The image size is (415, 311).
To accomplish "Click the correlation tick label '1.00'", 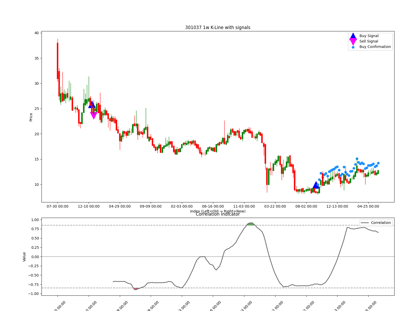I will (35, 220).
